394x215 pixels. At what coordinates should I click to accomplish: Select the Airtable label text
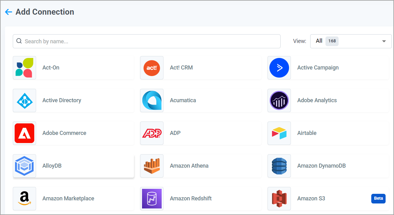(x=307, y=133)
